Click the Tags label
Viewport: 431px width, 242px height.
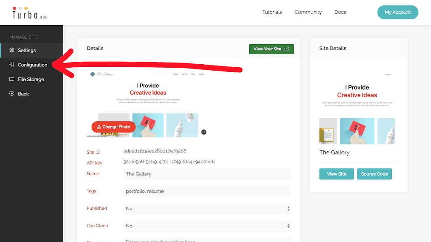91,191
